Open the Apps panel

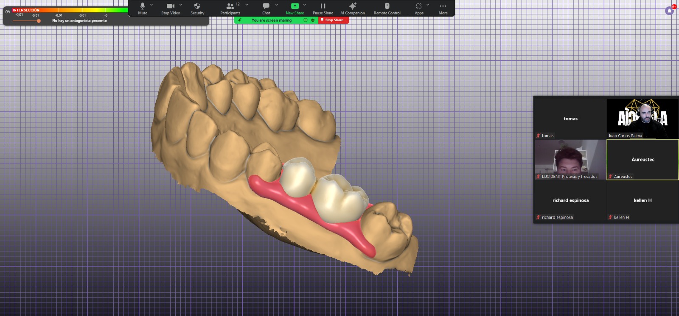click(419, 8)
